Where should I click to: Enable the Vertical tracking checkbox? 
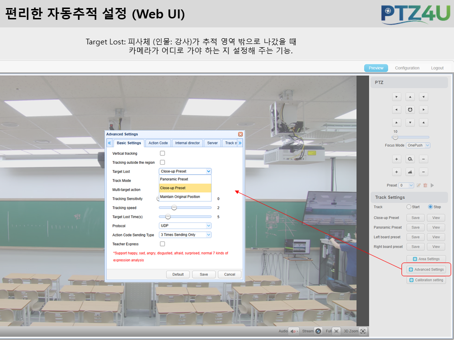pyautogui.click(x=162, y=153)
